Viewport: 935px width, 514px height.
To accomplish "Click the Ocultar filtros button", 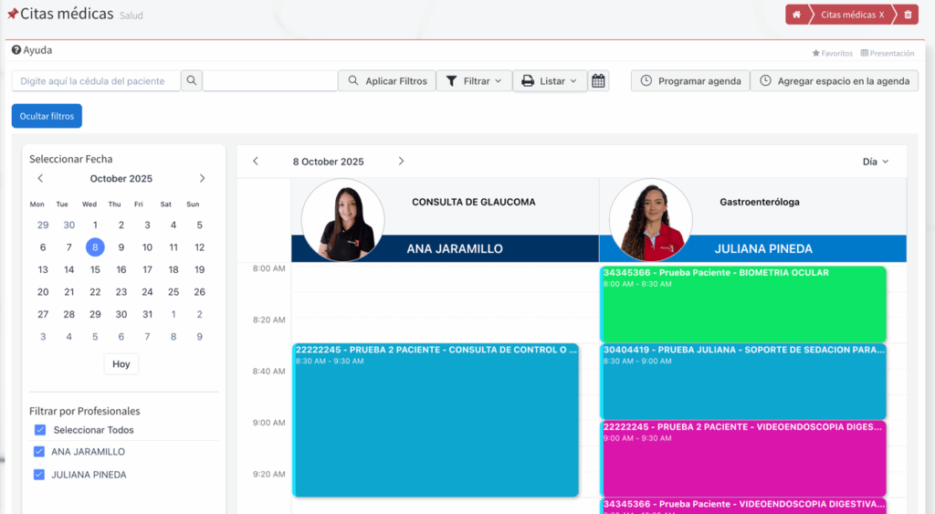I will [47, 116].
